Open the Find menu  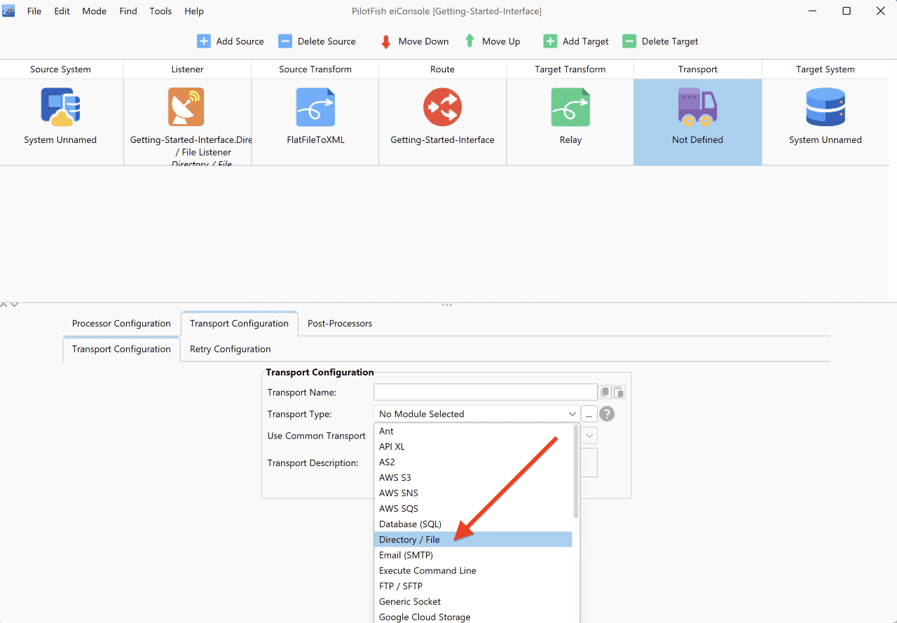coord(128,11)
